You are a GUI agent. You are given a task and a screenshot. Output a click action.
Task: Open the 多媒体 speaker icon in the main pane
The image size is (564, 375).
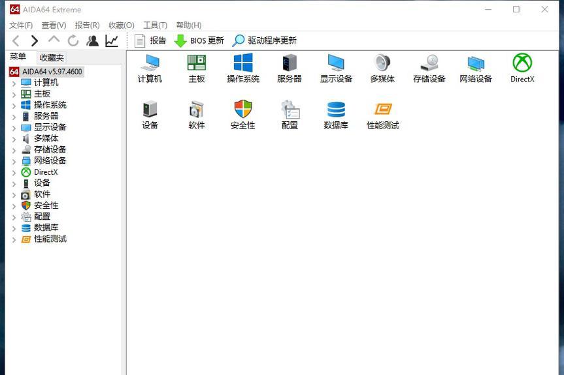[x=382, y=68]
